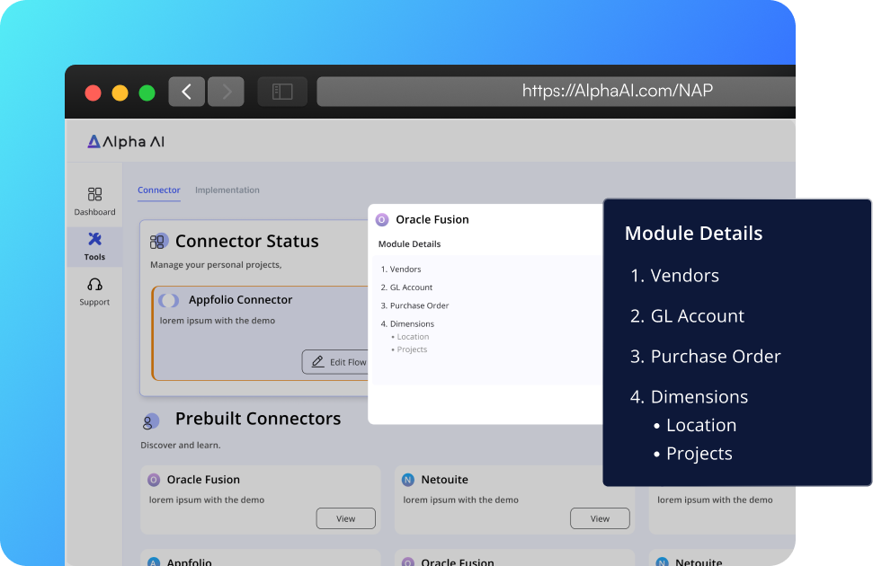
Task: Click the browser forward arrow button
Action: (x=226, y=92)
